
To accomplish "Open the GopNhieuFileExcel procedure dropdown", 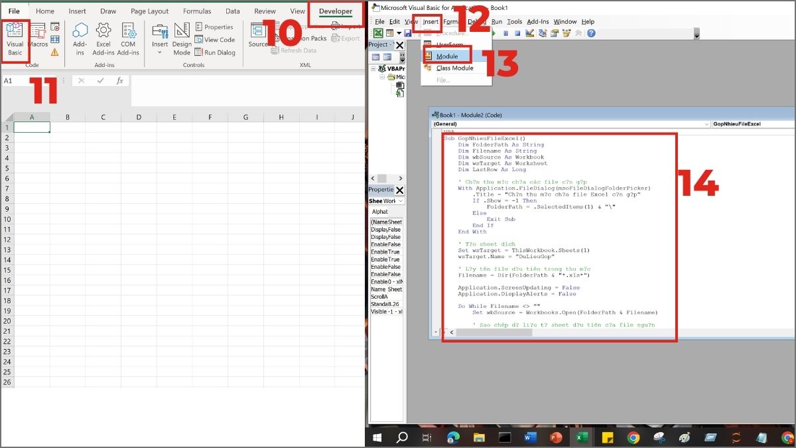I will click(753, 124).
